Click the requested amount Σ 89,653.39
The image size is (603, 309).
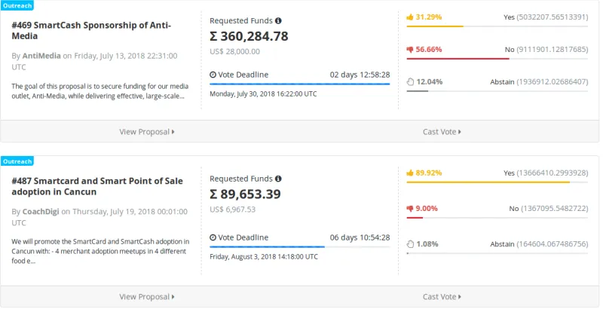pos(246,194)
